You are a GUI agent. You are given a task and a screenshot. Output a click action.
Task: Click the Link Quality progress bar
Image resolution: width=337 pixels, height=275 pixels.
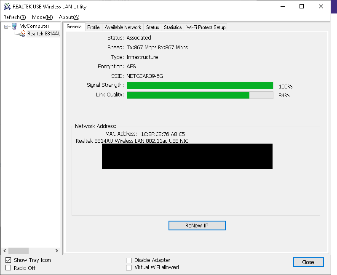click(x=200, y=95)
